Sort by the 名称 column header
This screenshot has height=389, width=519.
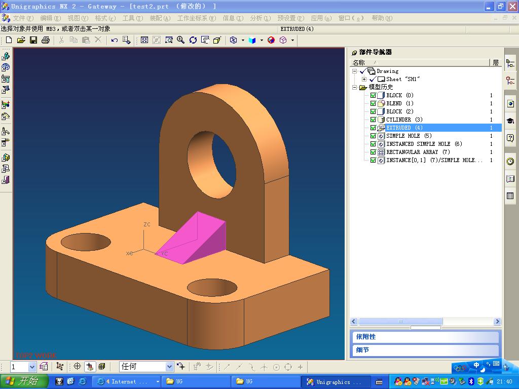[419, 62]
